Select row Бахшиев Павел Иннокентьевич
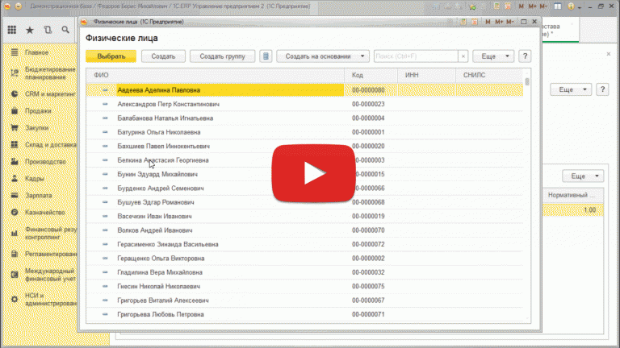Screen dimensions: 620x348 (304, 146)
